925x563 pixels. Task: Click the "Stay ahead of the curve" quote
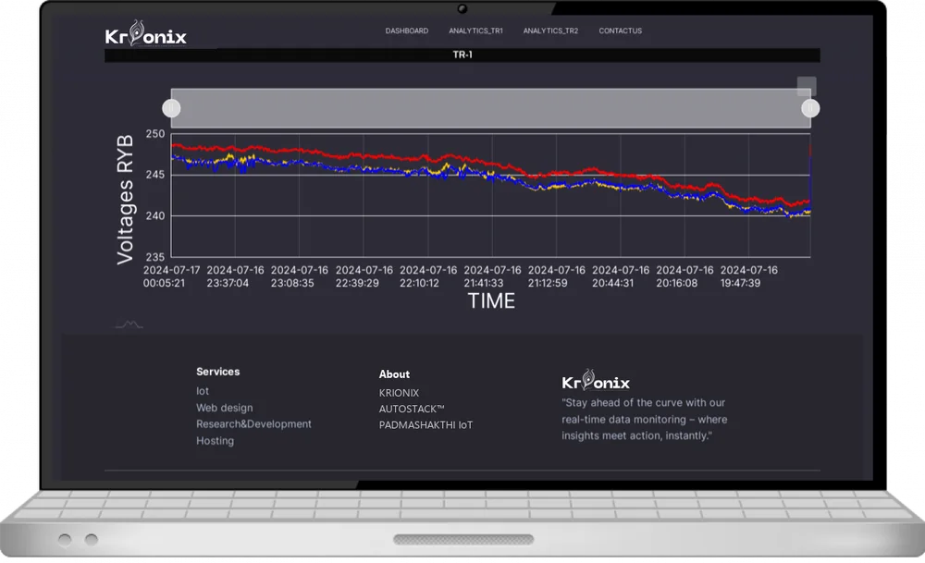click(x=644, y=419)
